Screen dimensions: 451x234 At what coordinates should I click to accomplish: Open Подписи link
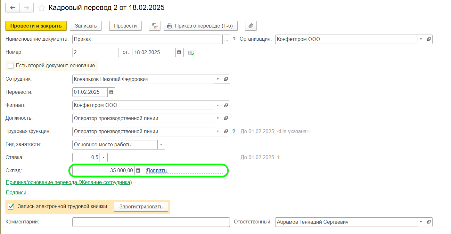coord(16,193)
